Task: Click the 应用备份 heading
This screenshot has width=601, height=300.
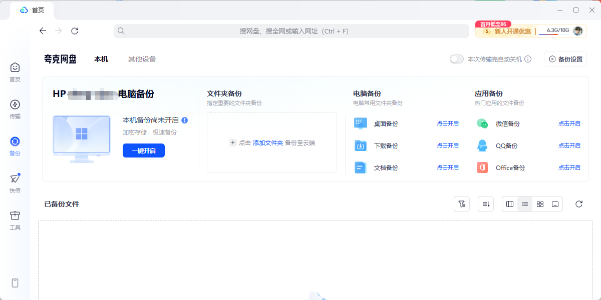Action: point(489,93)
